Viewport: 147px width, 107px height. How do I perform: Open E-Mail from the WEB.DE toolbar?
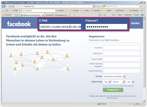click(x=14, y=10)
